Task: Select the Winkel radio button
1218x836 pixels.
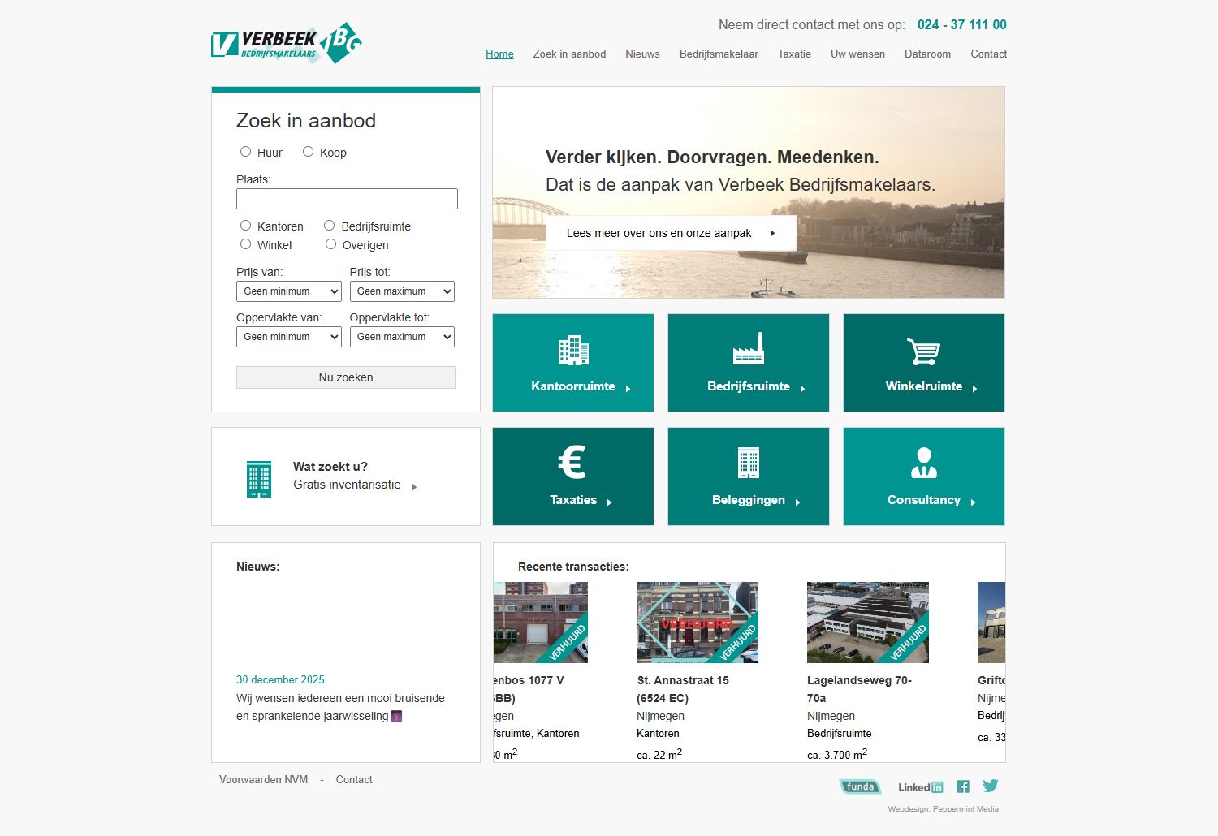Action: tap(245, 243)
